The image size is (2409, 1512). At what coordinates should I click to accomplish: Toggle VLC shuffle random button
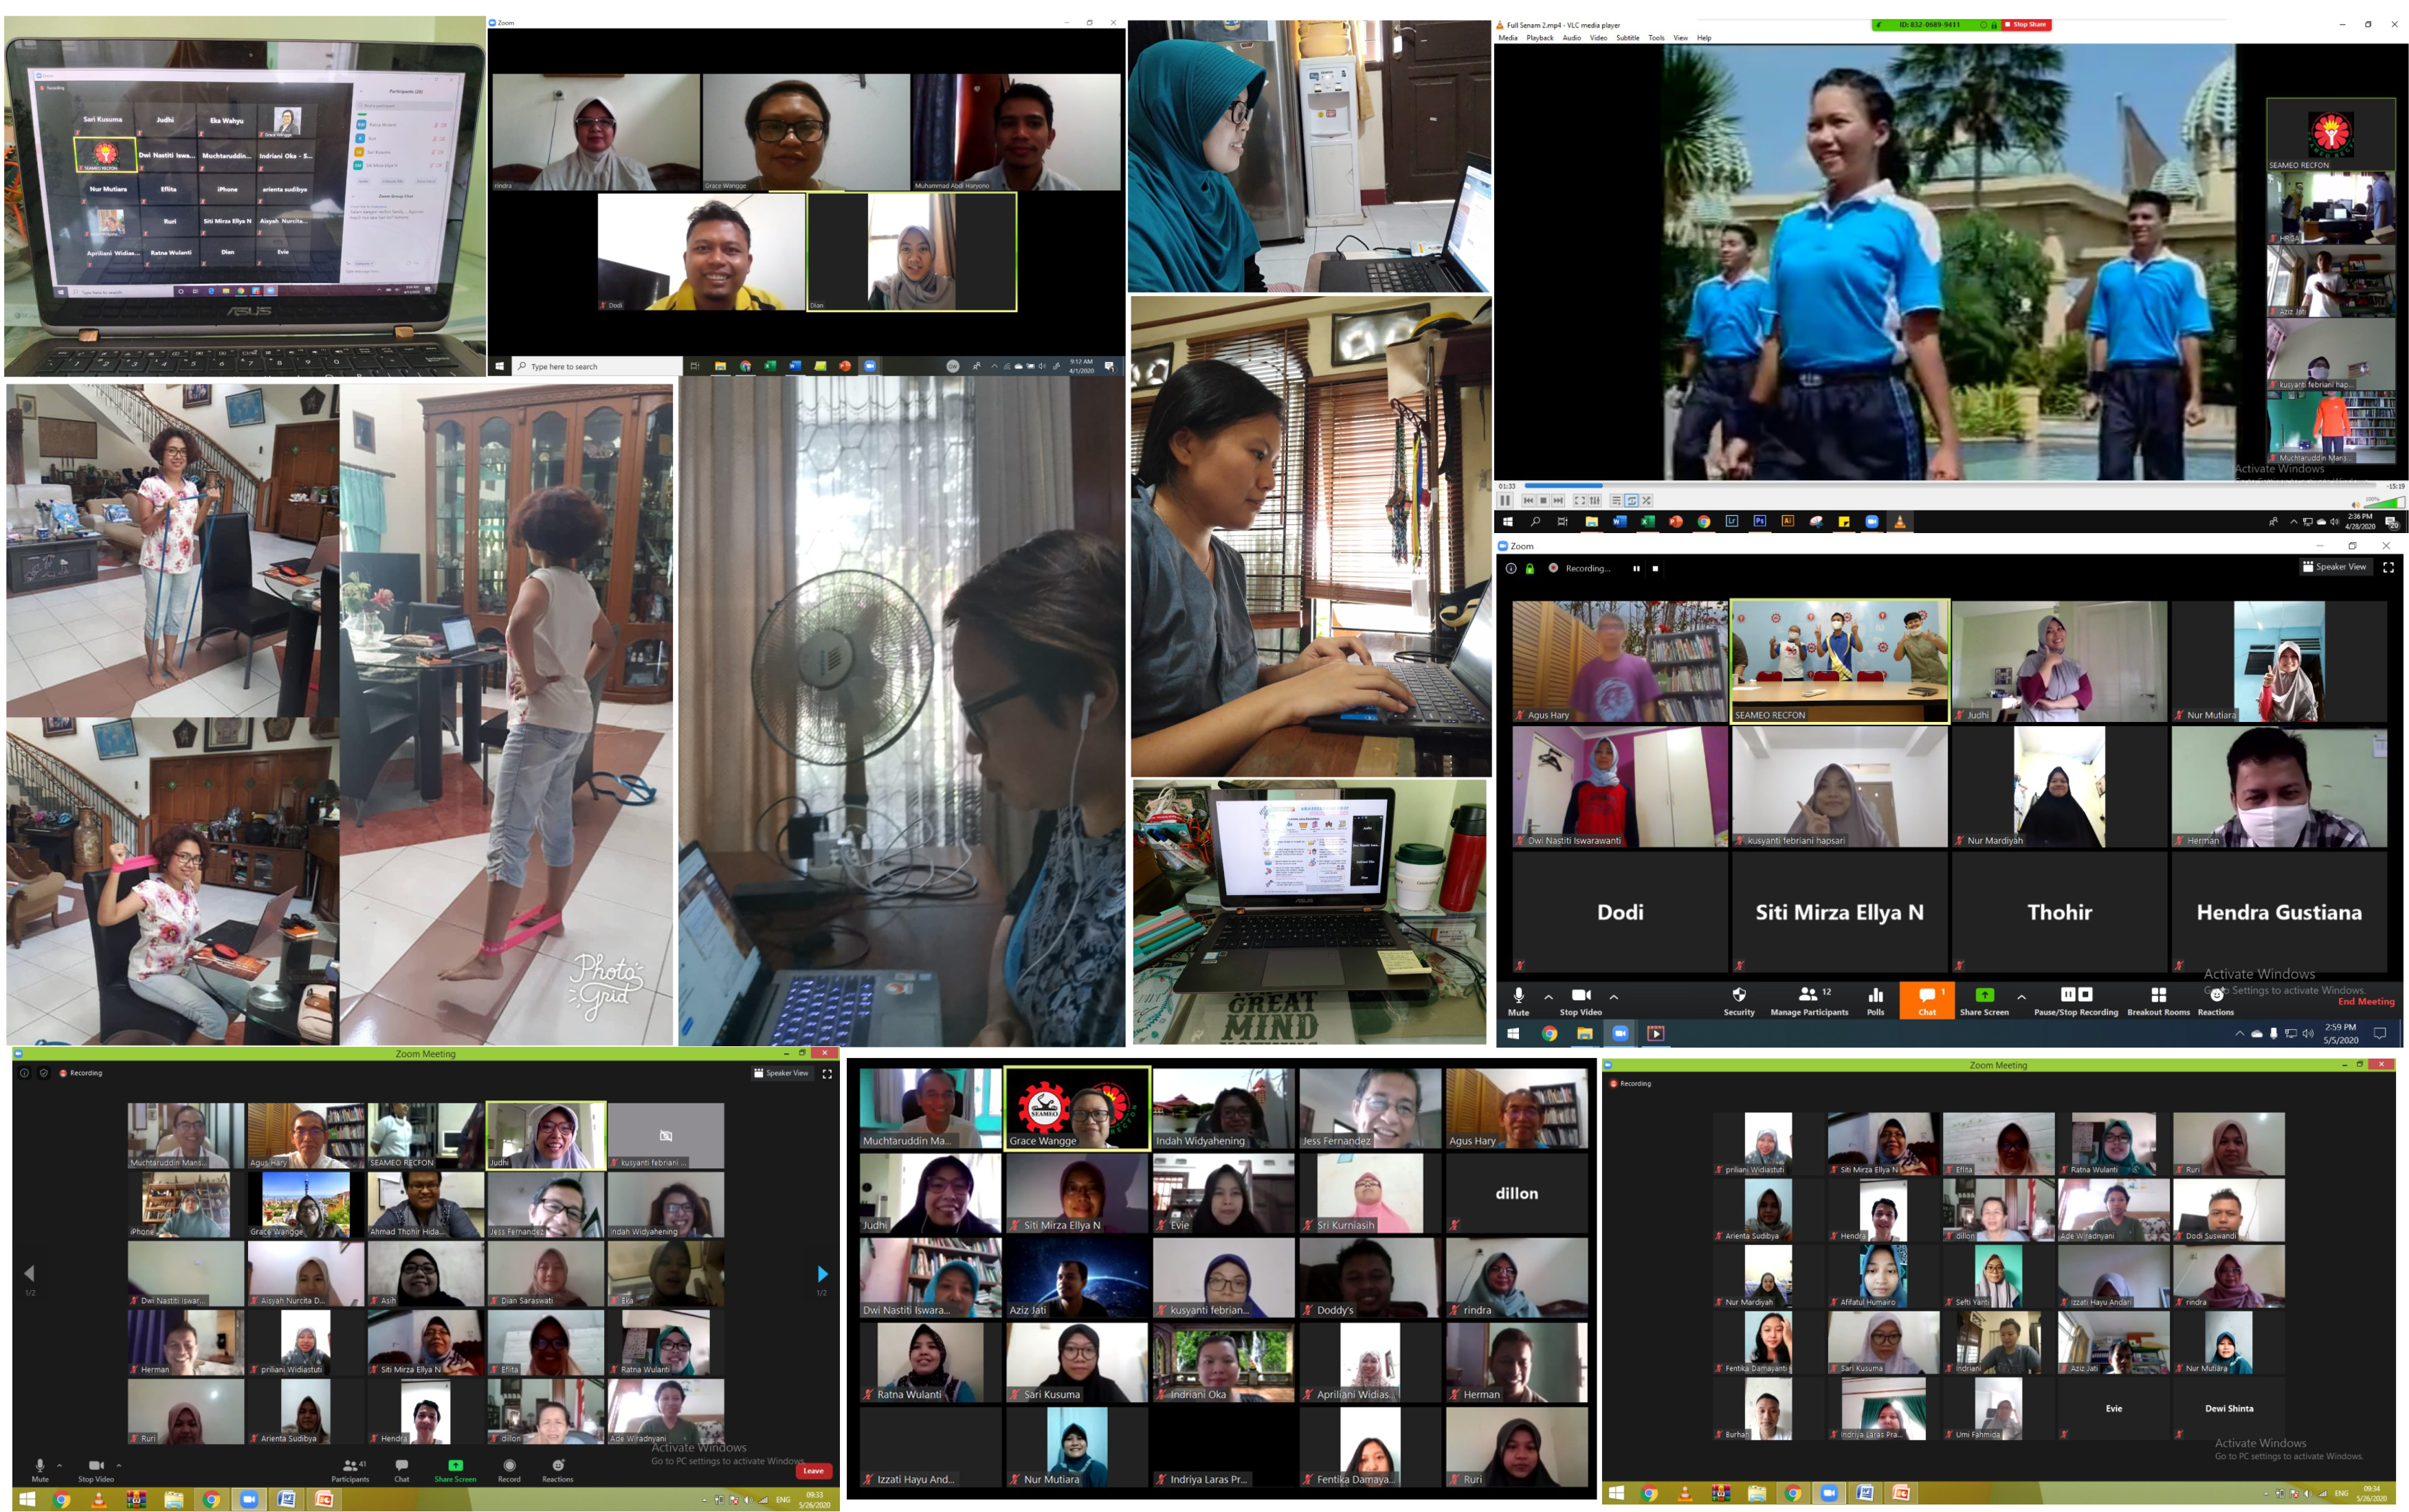click(1647, 500)
